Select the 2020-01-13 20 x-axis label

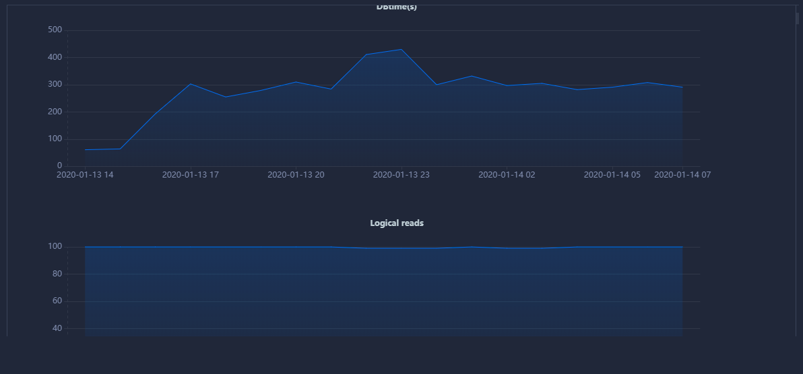pos(296,175)
